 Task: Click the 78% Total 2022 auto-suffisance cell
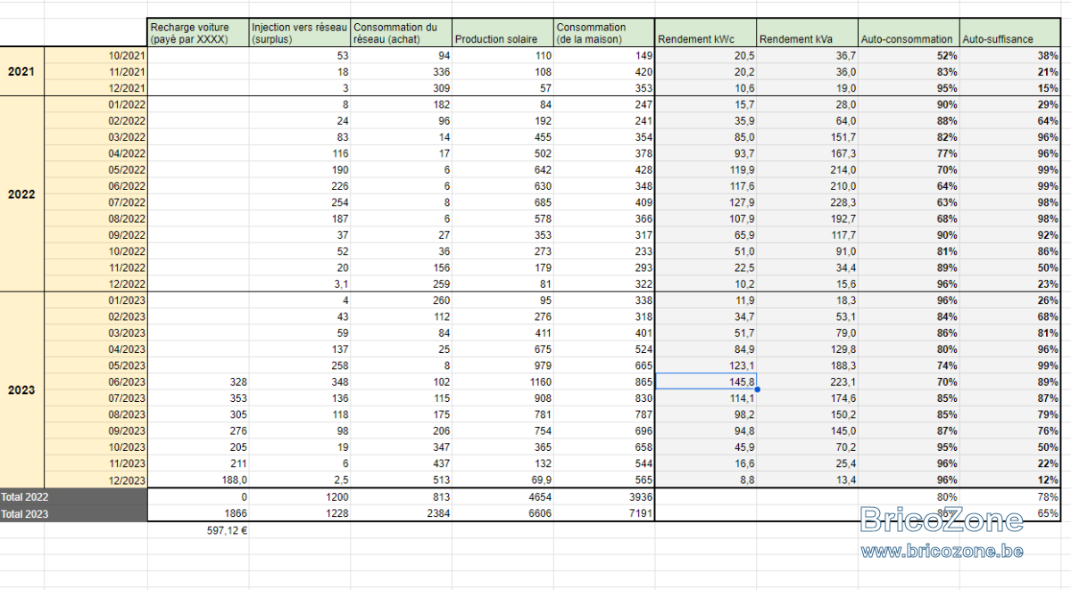(1009, 496)
